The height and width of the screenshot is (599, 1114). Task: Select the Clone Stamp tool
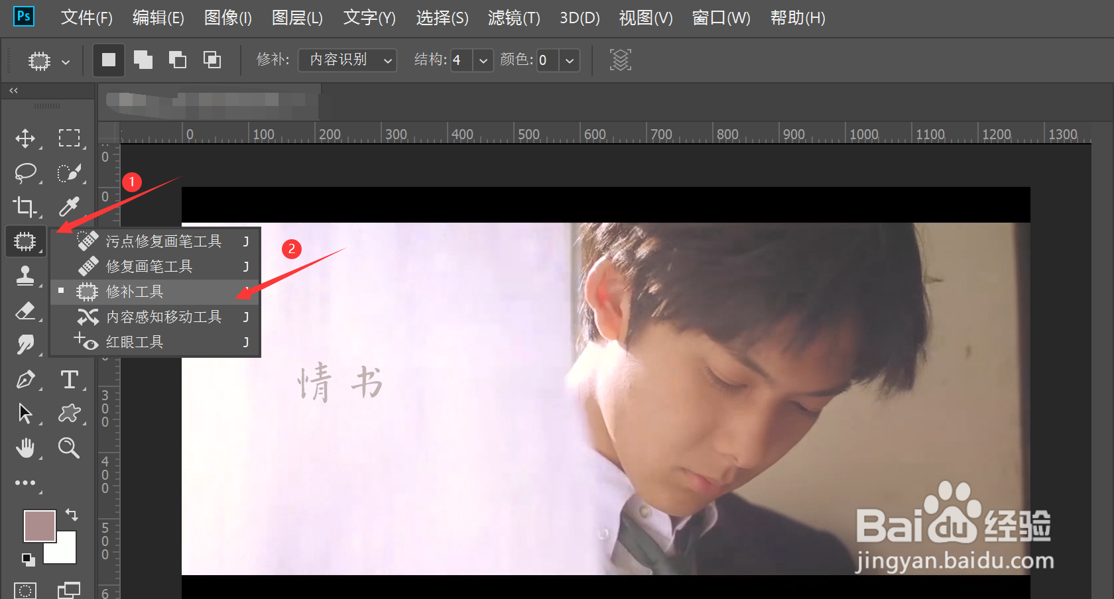coord(25,276)
